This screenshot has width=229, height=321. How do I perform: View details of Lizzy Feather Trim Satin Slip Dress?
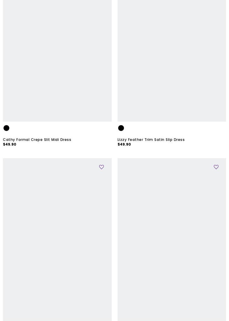click(x=151, y=140)
